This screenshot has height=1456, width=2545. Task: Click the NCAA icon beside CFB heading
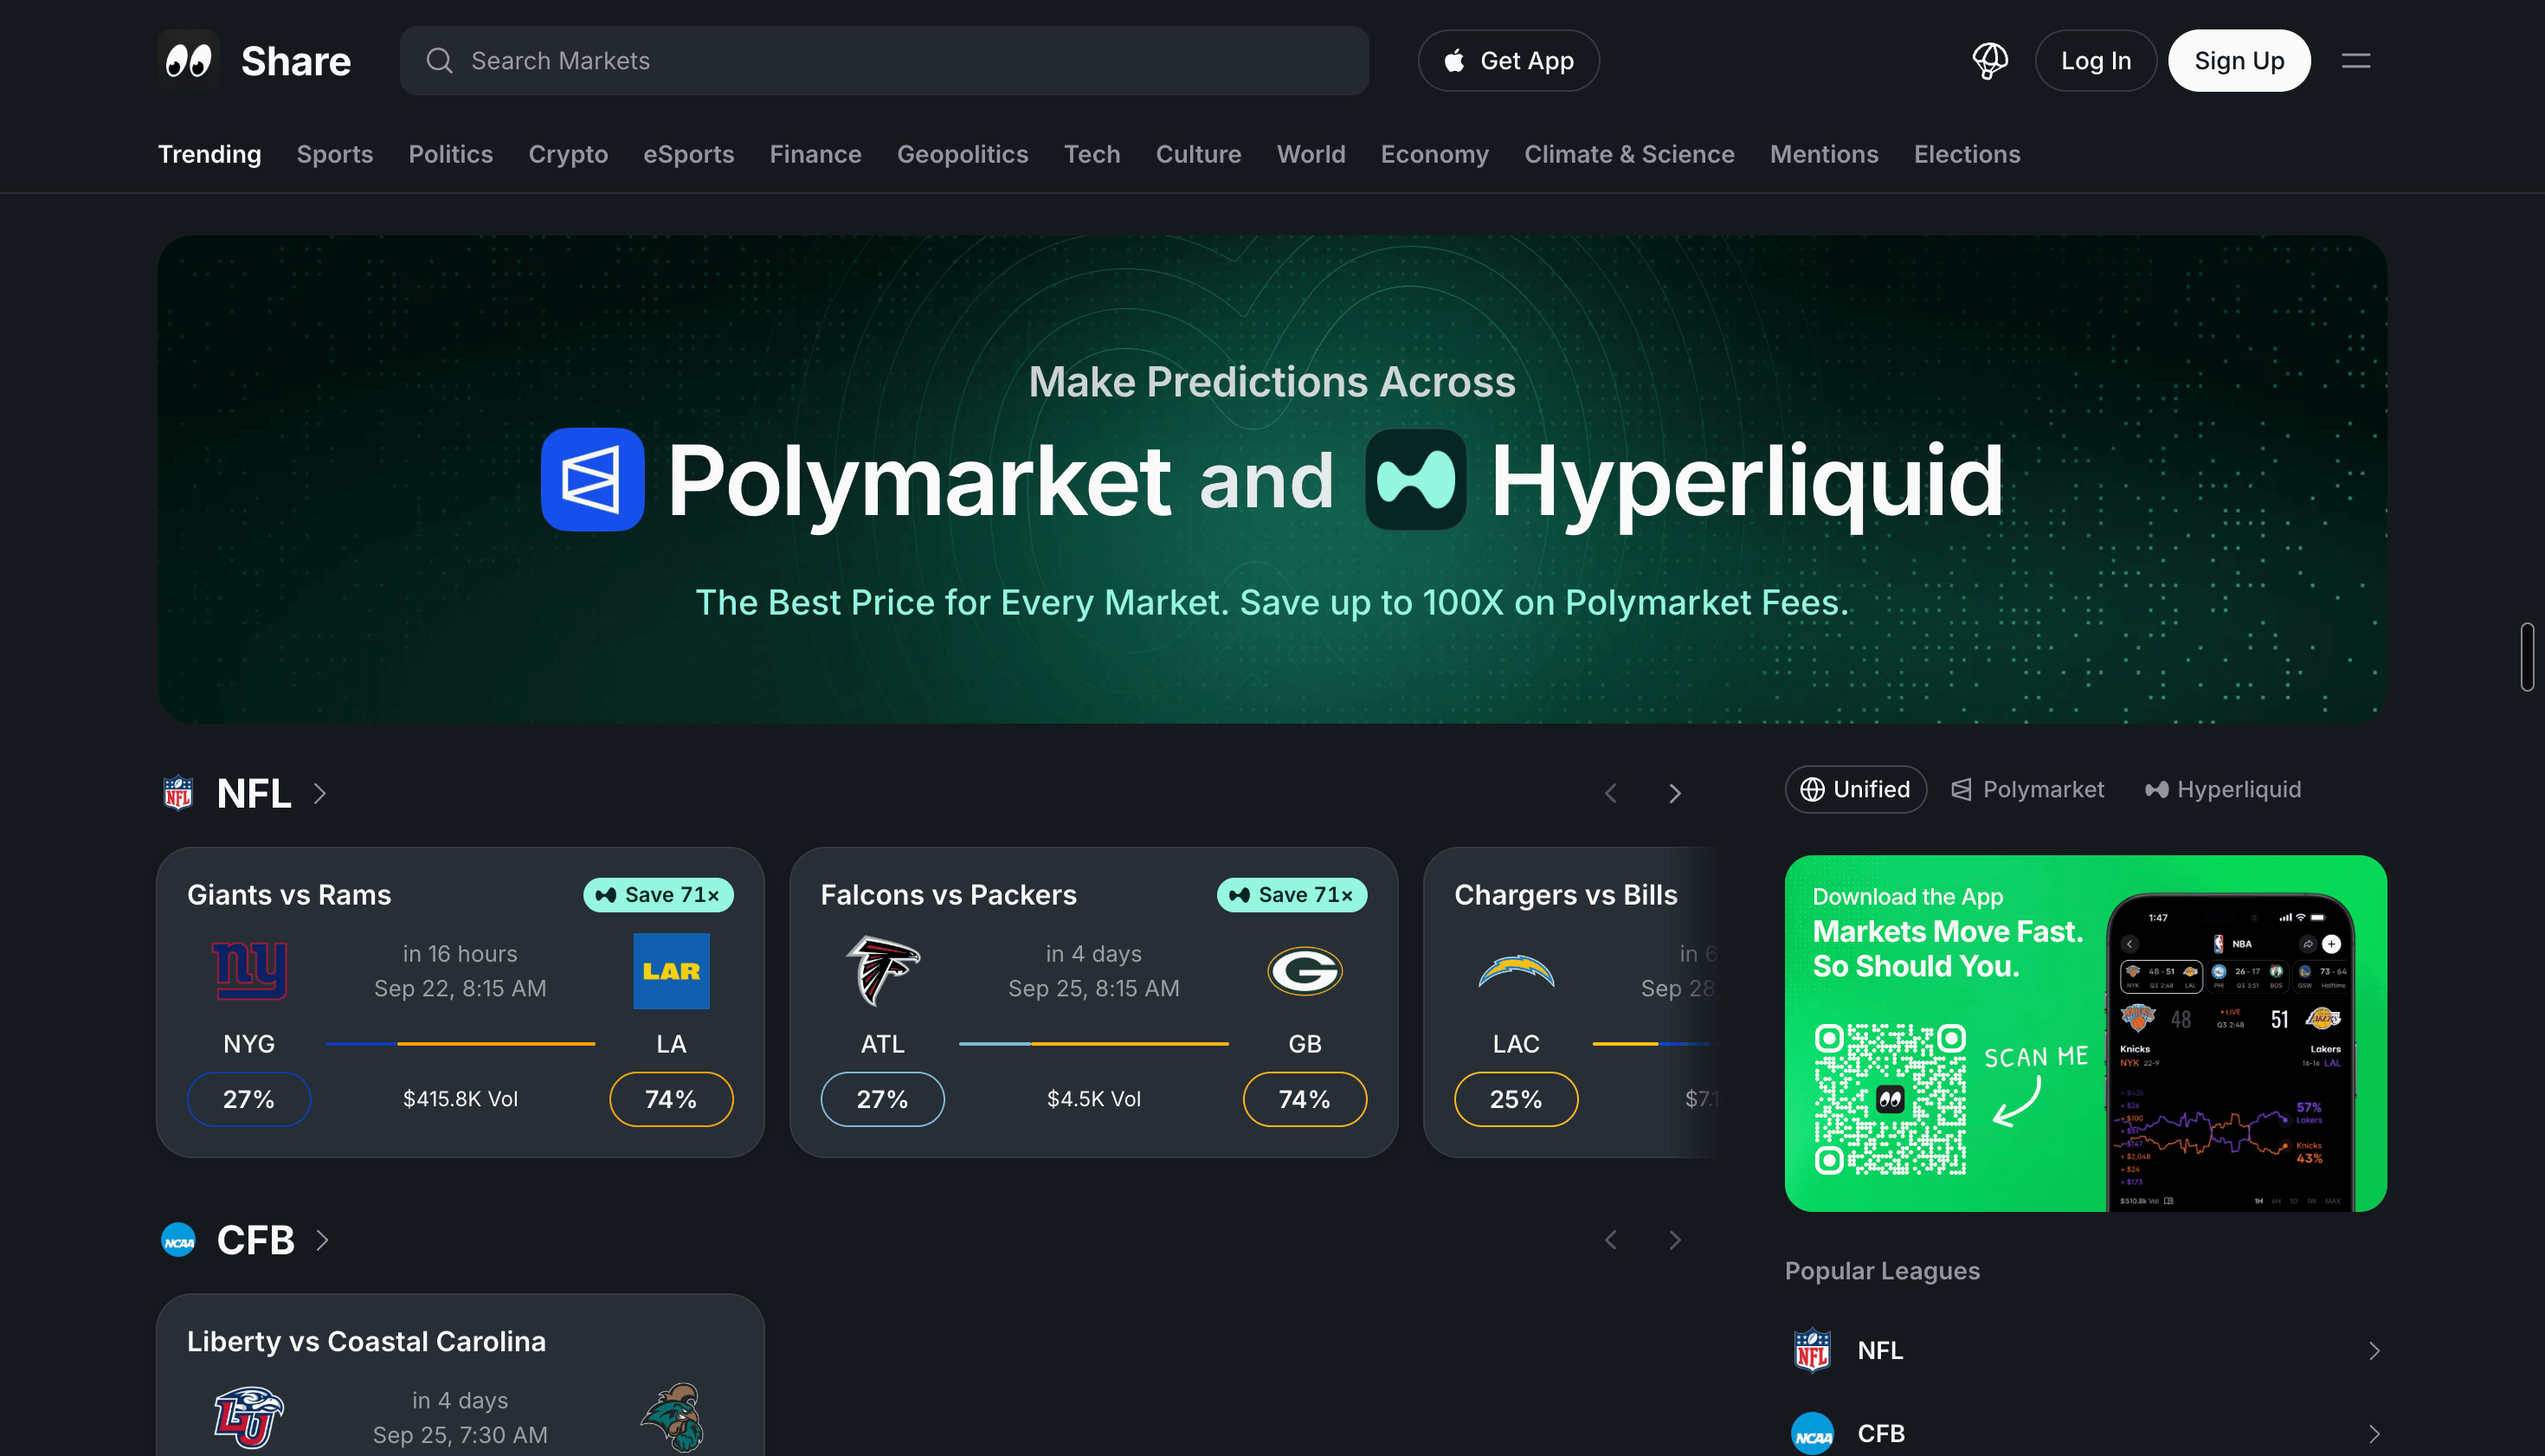coord(179,1240)
